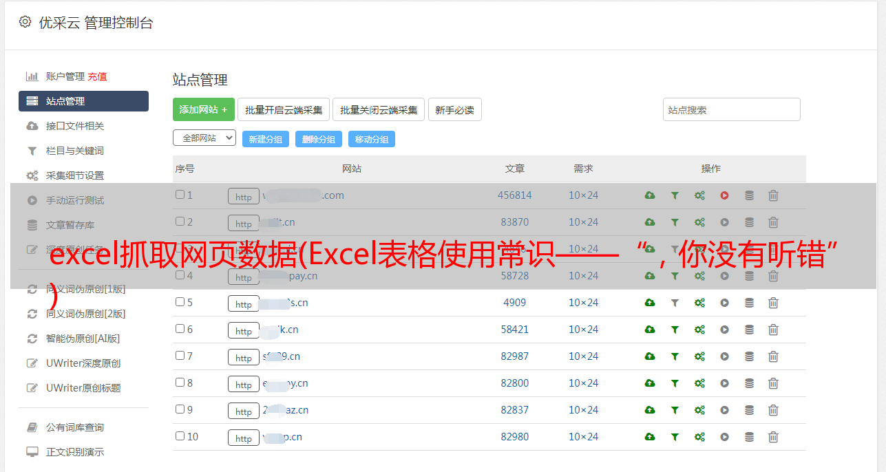The image size is (886, 472).
Task: Click the cloud upload icon in row 2
Action: tap(650, 222)
